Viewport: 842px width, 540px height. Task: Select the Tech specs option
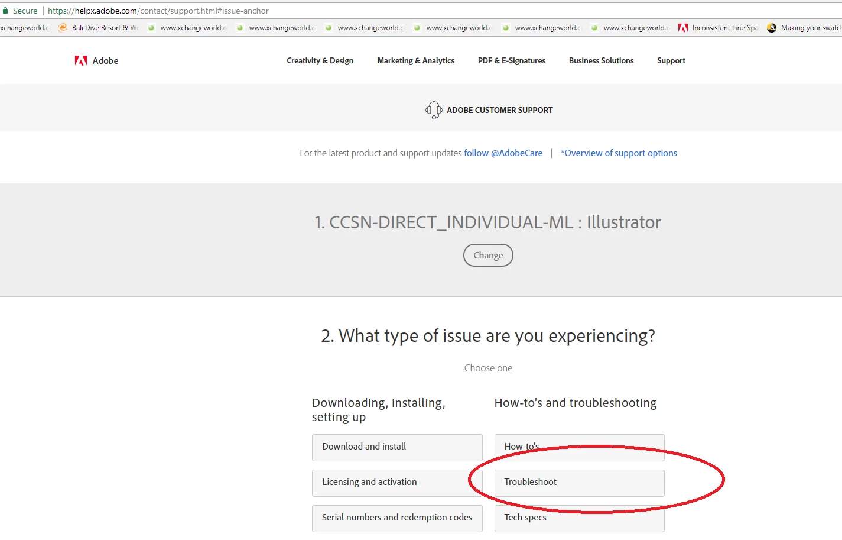tap(580, 518)
